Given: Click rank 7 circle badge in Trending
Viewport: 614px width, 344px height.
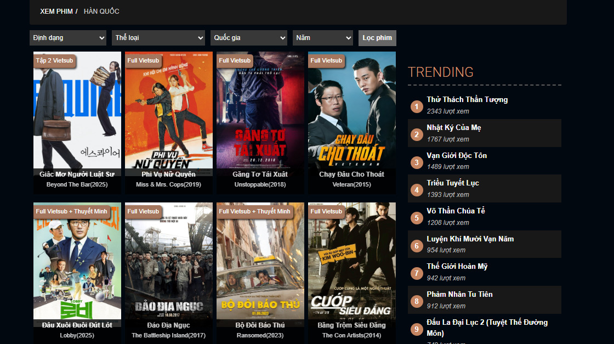Looking at the screenshot, I should (x=417, y=273).
